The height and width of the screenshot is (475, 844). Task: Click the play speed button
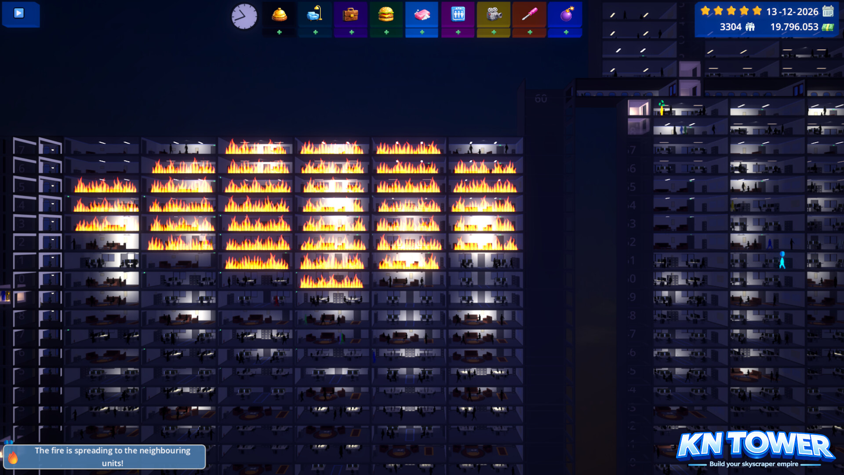coord(18,13)
